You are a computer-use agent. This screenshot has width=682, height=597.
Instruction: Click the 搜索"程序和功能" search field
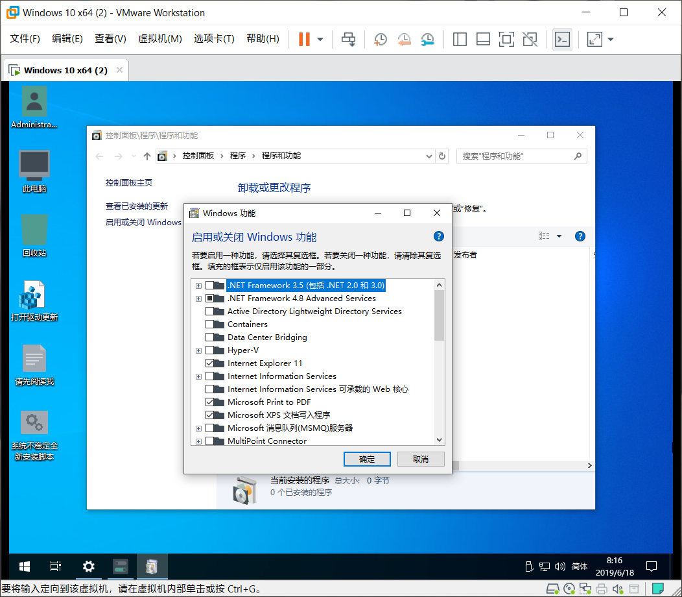point(521,156)
